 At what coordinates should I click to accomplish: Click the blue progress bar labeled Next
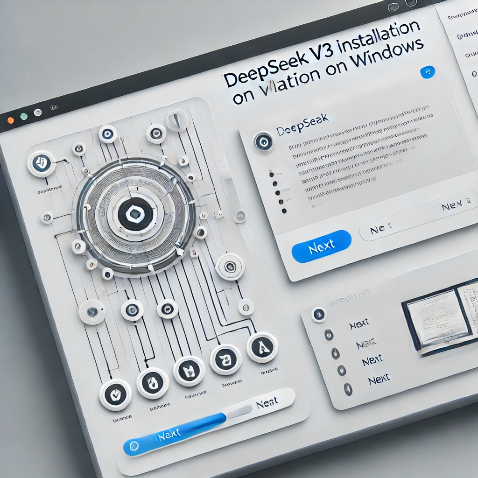point(176,435)
